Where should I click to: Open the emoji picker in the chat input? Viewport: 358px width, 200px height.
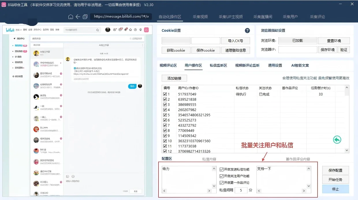click(73, 177)
